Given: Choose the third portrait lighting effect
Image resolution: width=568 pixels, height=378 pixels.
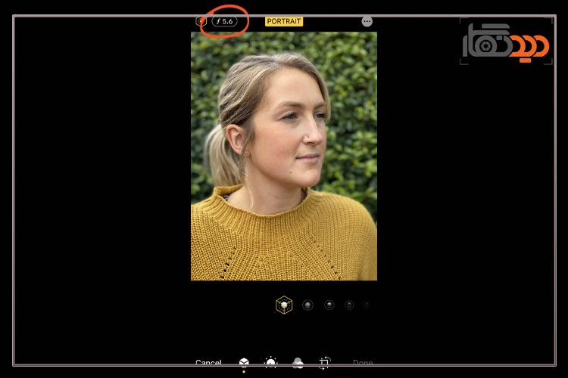Looking at the screenshot, I should pos(329,305).
